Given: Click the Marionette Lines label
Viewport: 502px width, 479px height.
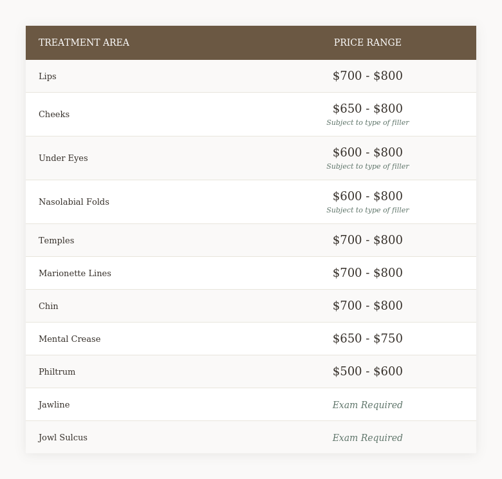Looking at the screenshot, I should (75, 274).
